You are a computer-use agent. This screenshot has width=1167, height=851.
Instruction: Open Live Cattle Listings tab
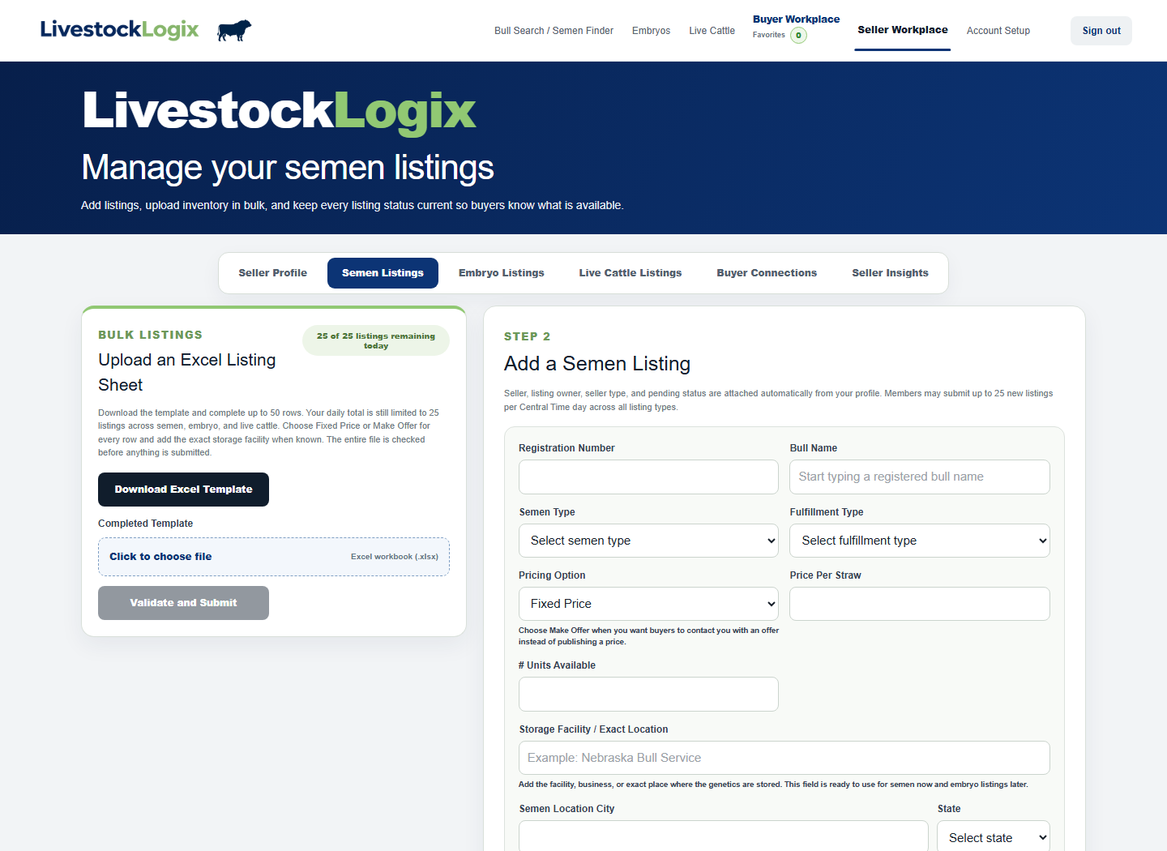(x=630, y=273)
